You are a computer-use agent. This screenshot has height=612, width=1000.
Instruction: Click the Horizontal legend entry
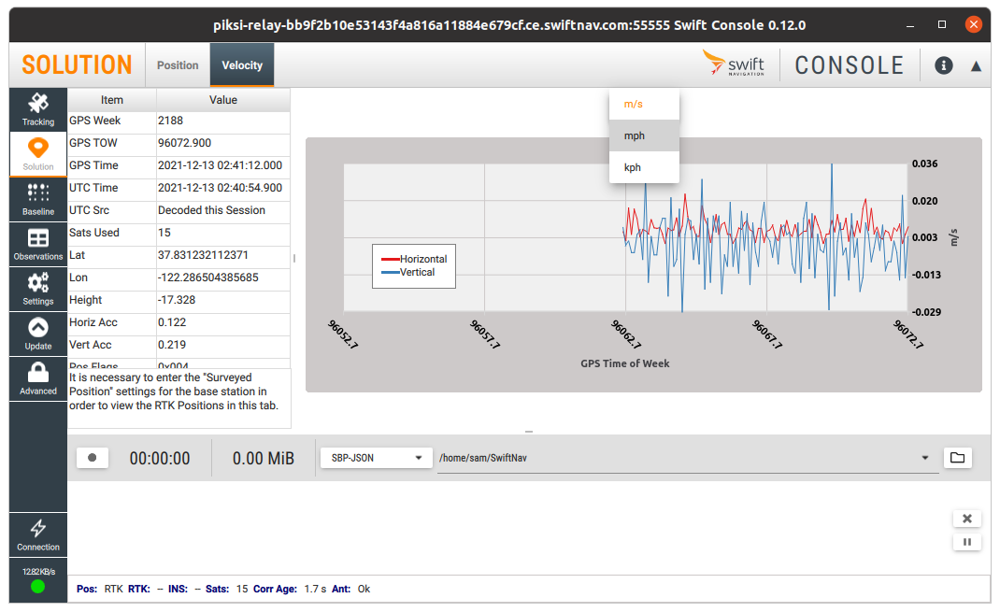click(x=414, y=259)
